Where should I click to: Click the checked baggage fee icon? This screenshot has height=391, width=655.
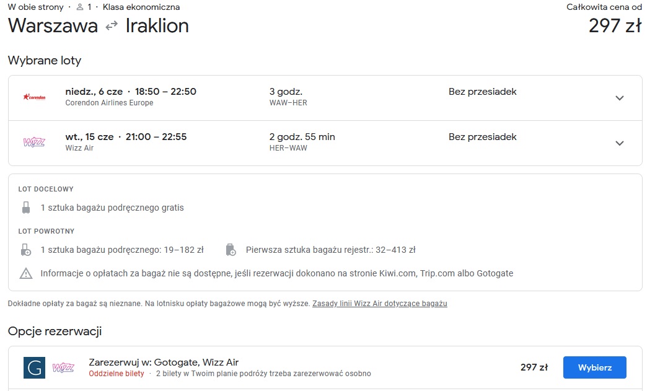tap(231, 250)
